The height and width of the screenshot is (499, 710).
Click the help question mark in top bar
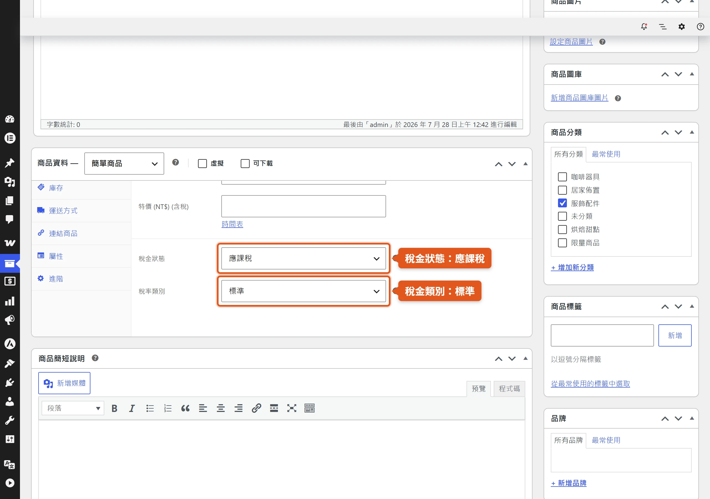pyautogui.click(x=700, y=27)
